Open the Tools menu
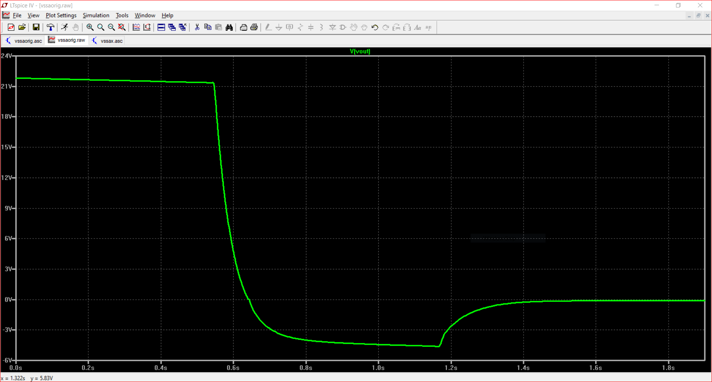Screen dimensions: 712x382 click(122, 15)
